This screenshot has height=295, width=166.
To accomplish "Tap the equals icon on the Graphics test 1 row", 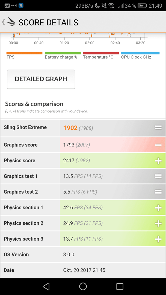I will pyautogui.click(x=158, y=176).
